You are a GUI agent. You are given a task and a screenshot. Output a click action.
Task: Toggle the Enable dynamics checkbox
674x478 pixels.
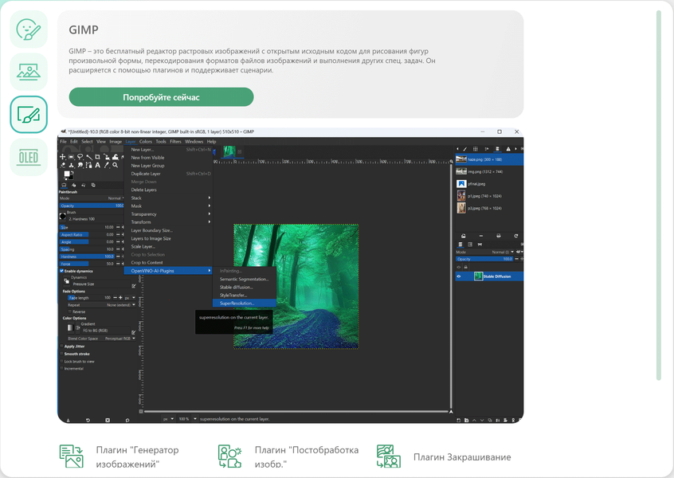coord(62,271)
